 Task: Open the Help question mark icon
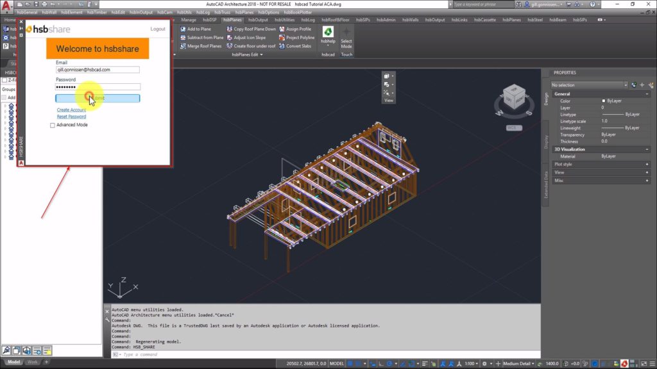click(592, 4)
